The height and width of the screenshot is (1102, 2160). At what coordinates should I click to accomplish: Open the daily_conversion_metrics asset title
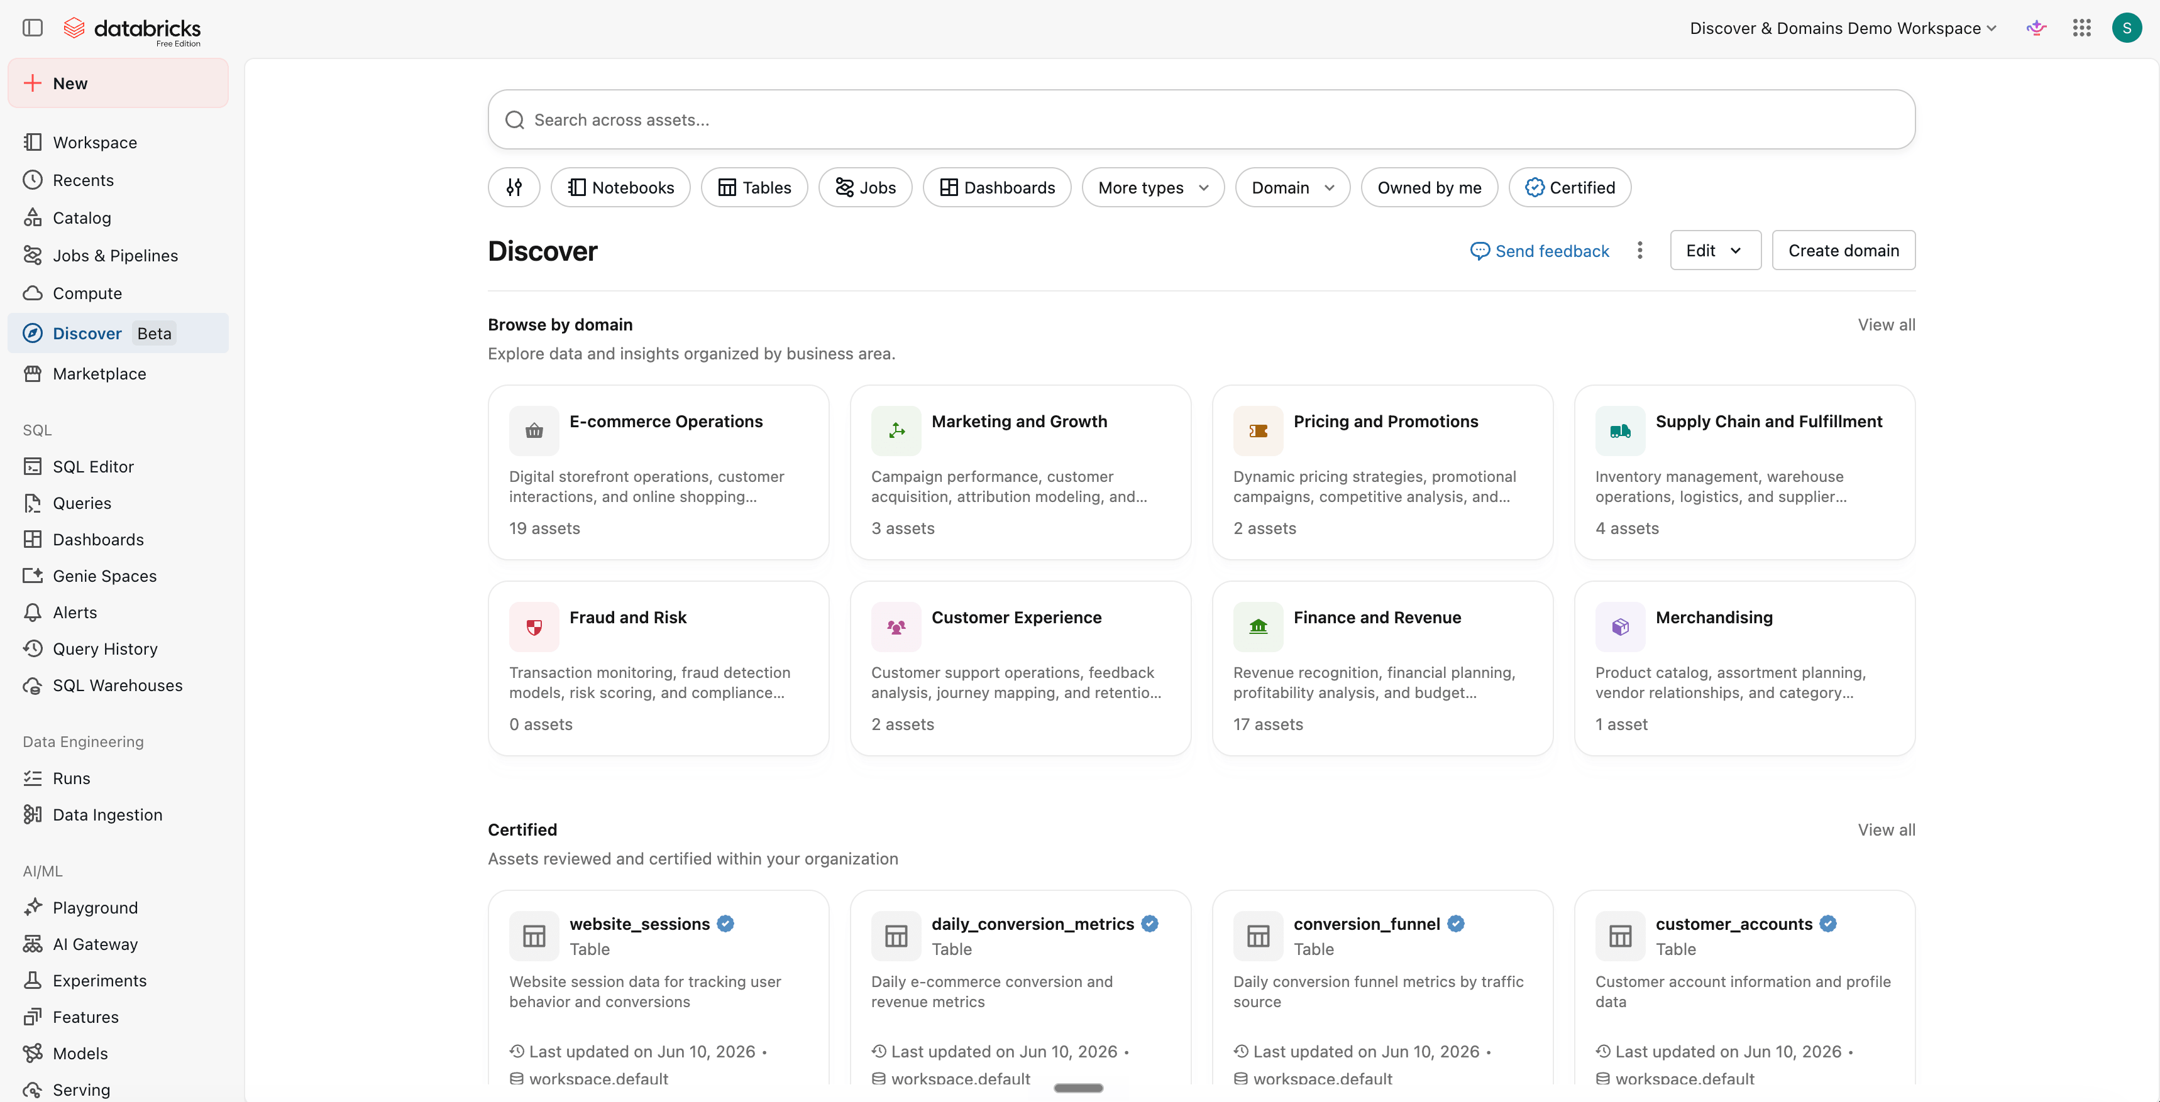1032,924
